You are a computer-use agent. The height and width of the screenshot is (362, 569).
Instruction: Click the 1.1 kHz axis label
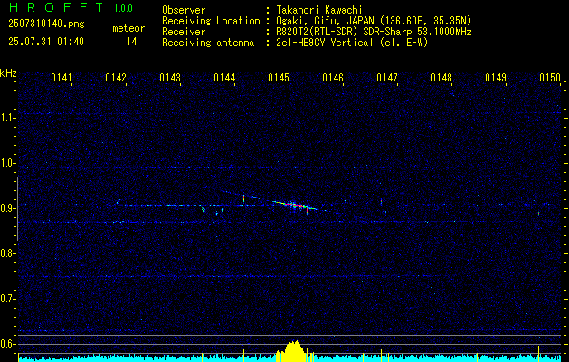[6, 118]
